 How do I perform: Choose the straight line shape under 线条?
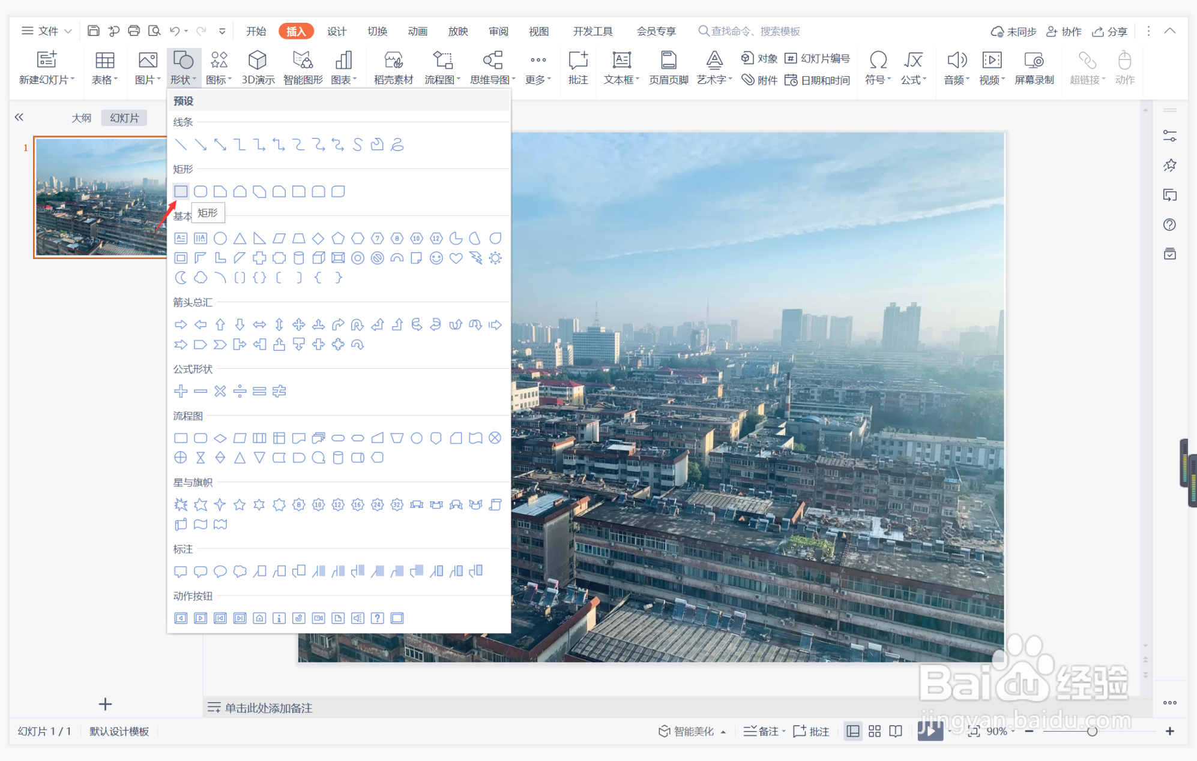tap(181, 145)
